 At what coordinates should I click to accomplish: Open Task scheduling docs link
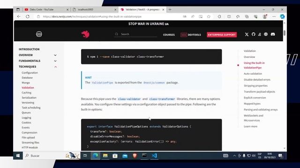tap(31, 108)
